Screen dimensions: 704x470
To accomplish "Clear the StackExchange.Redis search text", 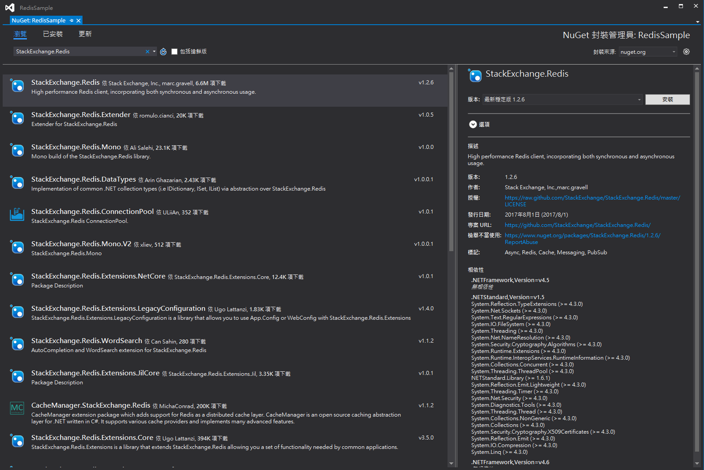I will click(147, 52).
